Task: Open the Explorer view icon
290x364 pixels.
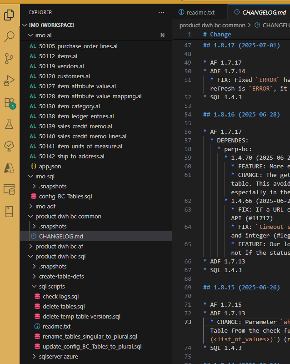Action: click(9, 15)
